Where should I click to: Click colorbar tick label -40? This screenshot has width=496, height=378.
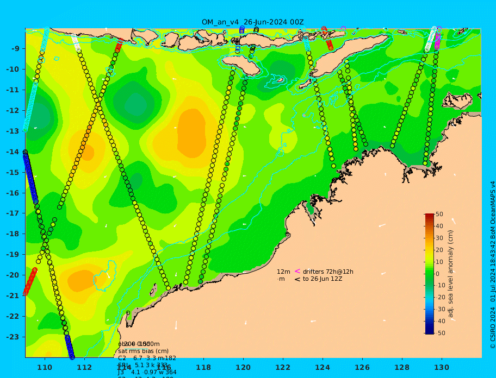click(x=441, y=321)
